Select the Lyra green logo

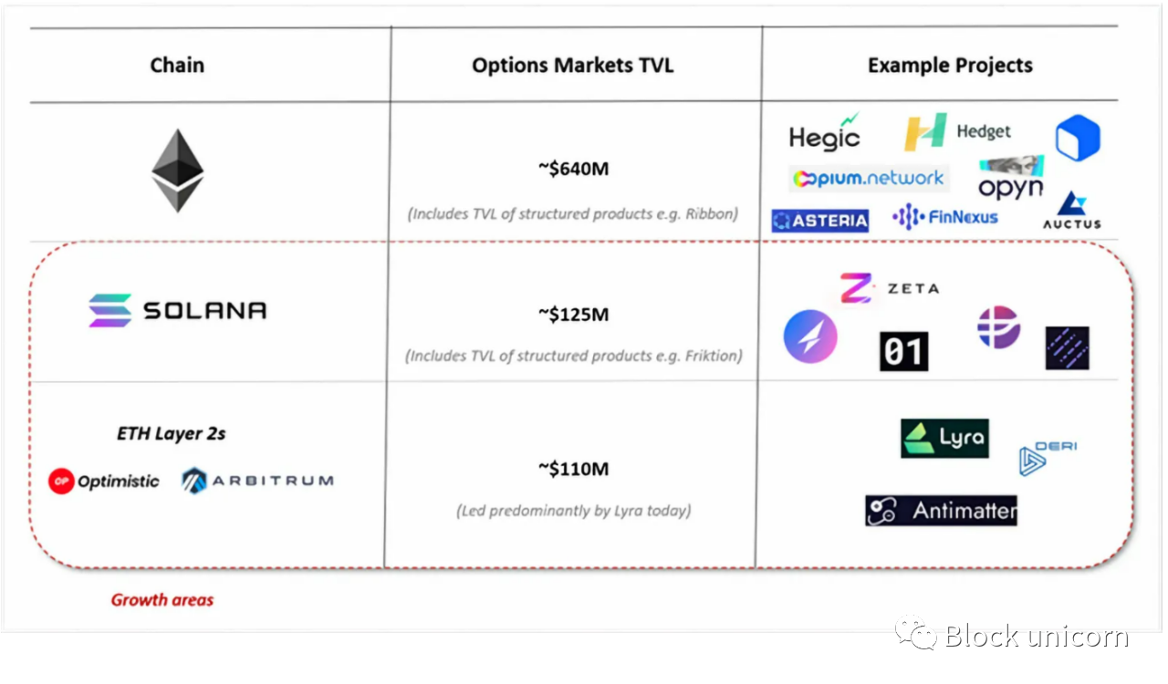coord(944,438)
